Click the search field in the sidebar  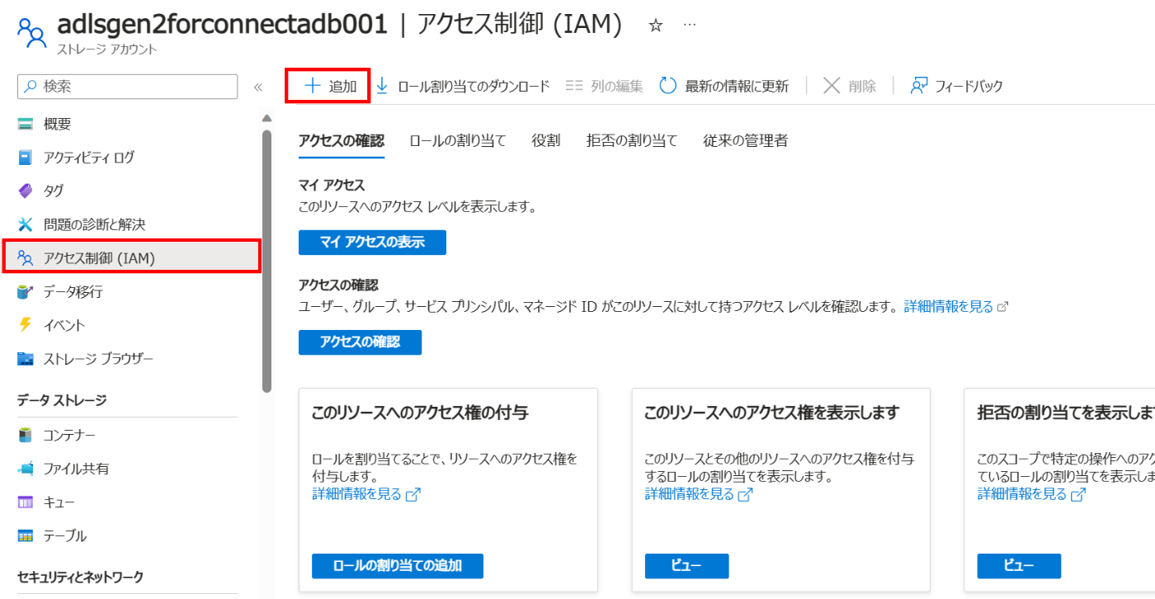127,86
